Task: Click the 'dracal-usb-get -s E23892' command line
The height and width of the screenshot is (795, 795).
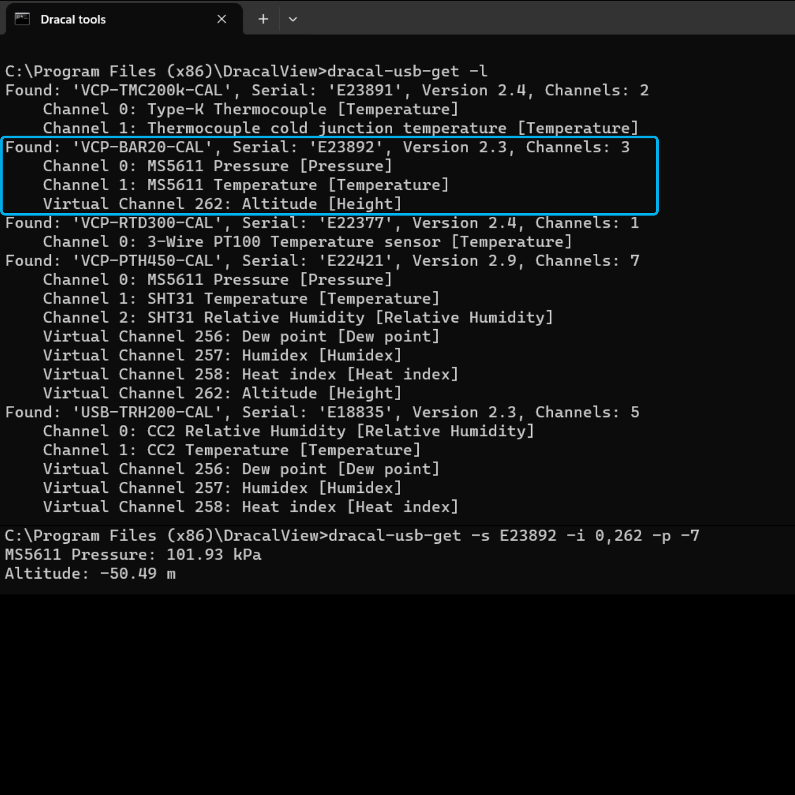Action: [x=352, y=535]
